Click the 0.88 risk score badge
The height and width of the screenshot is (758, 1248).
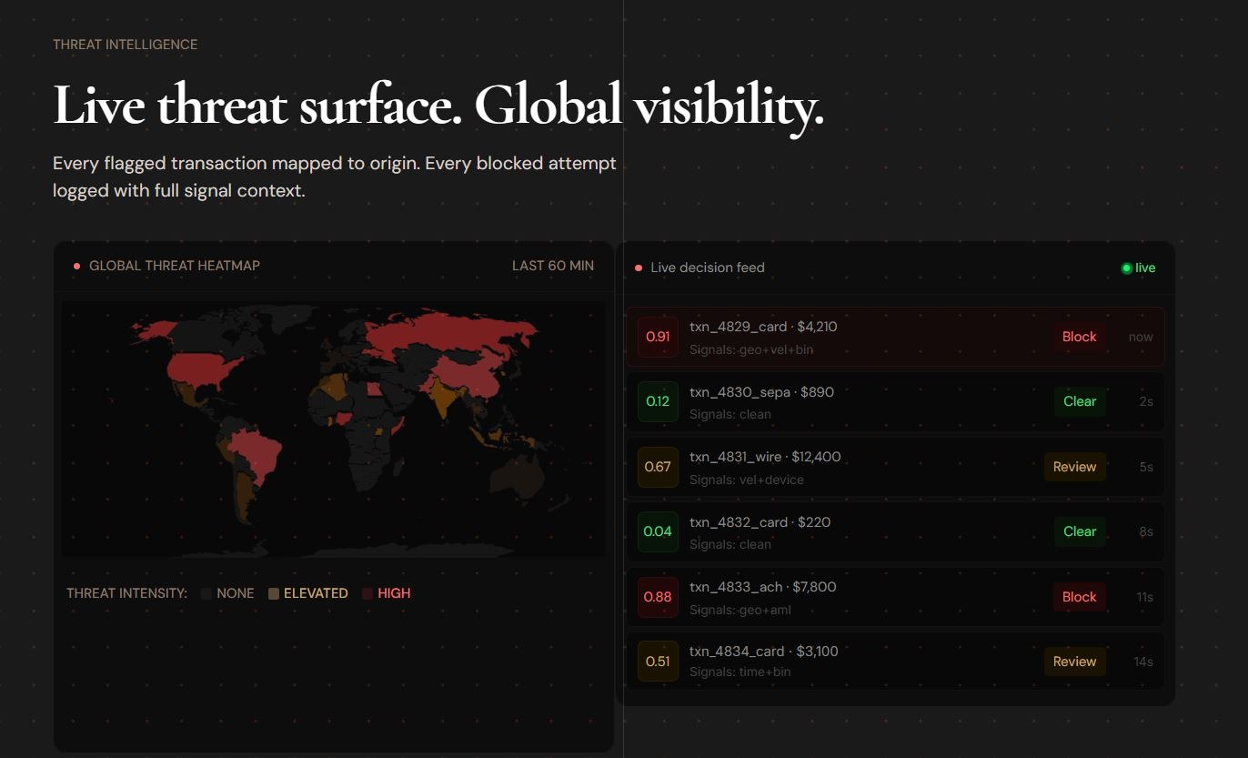[658, 597]
